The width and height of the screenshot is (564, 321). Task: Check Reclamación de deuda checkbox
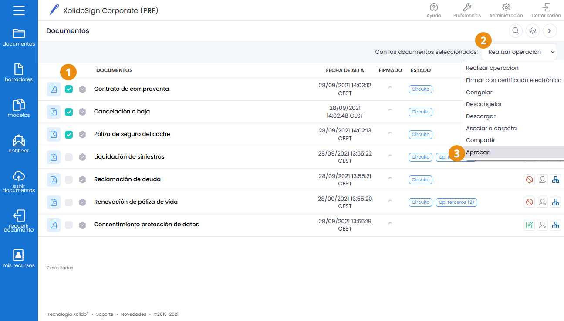[69, 179]
